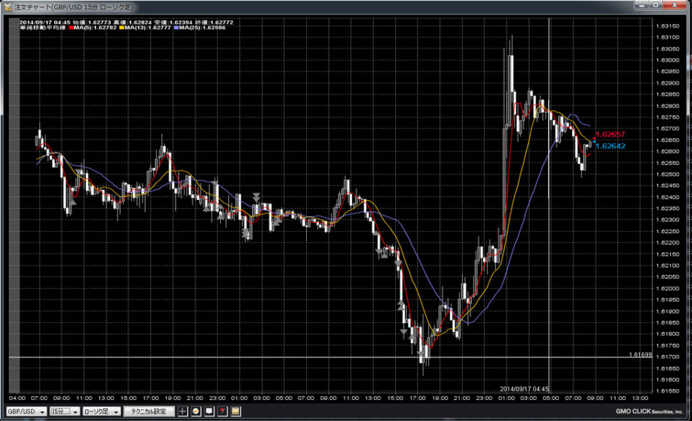
Task: Click the テクニカル設定 button
Action: [x=149, y=411]
